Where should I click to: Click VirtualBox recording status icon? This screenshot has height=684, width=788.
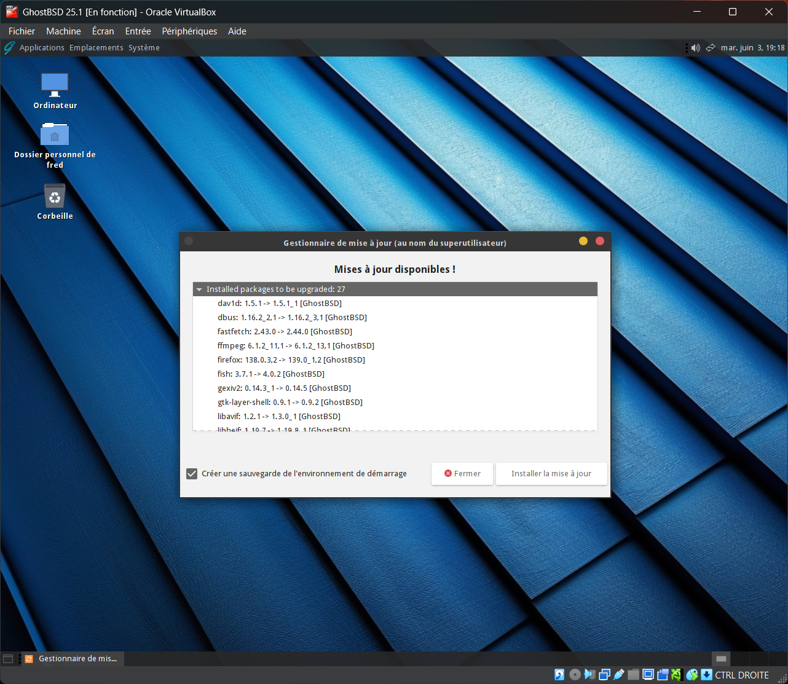click(663, 675)
